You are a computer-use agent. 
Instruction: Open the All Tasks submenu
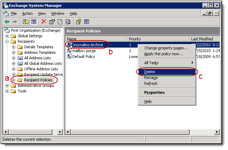pos(167,63)
